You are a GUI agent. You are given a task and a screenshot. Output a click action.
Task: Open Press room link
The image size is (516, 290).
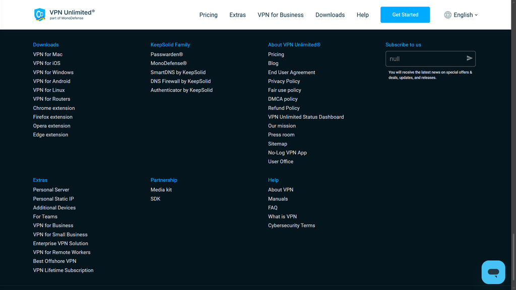click(281, 135)
